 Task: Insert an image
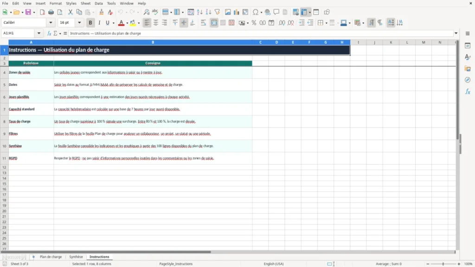point(228,12)
